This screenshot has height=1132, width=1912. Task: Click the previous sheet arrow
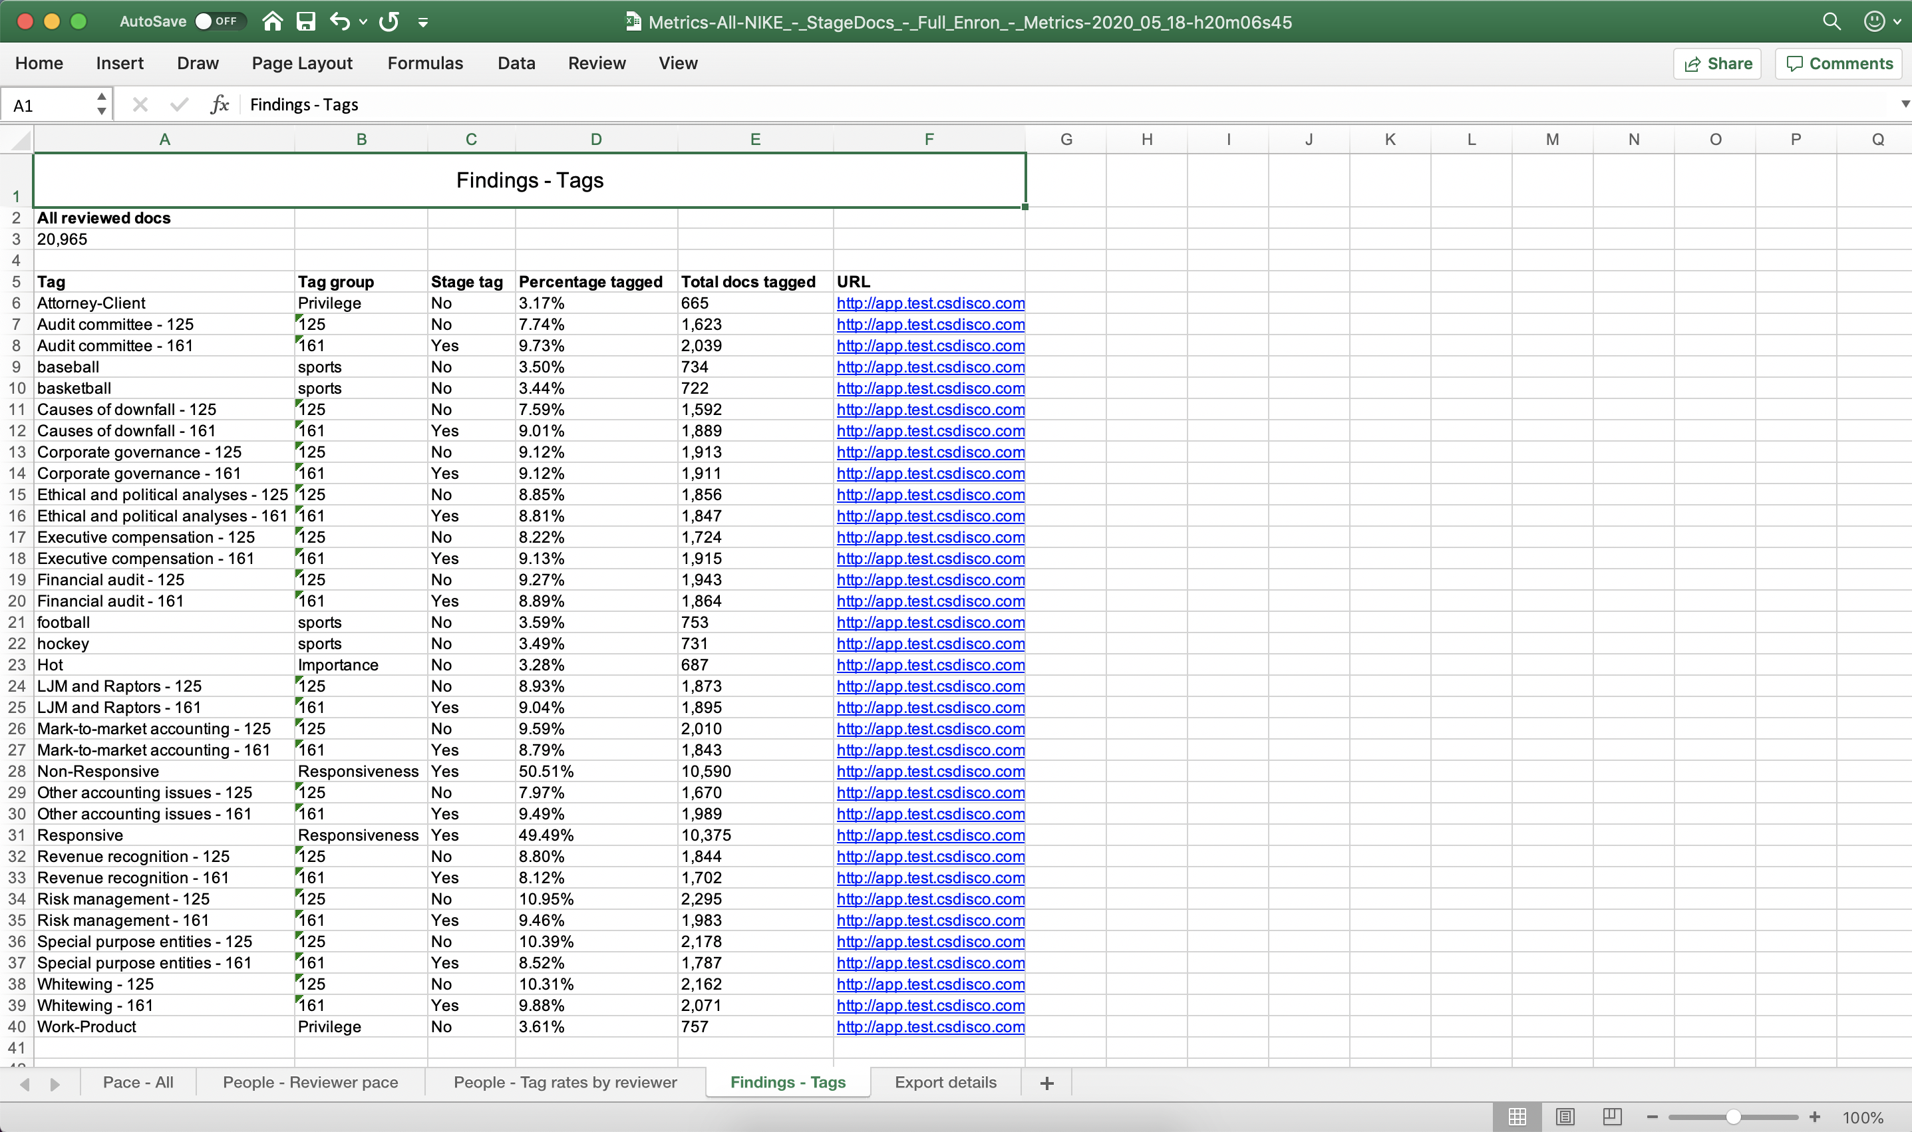point(25,1084)
